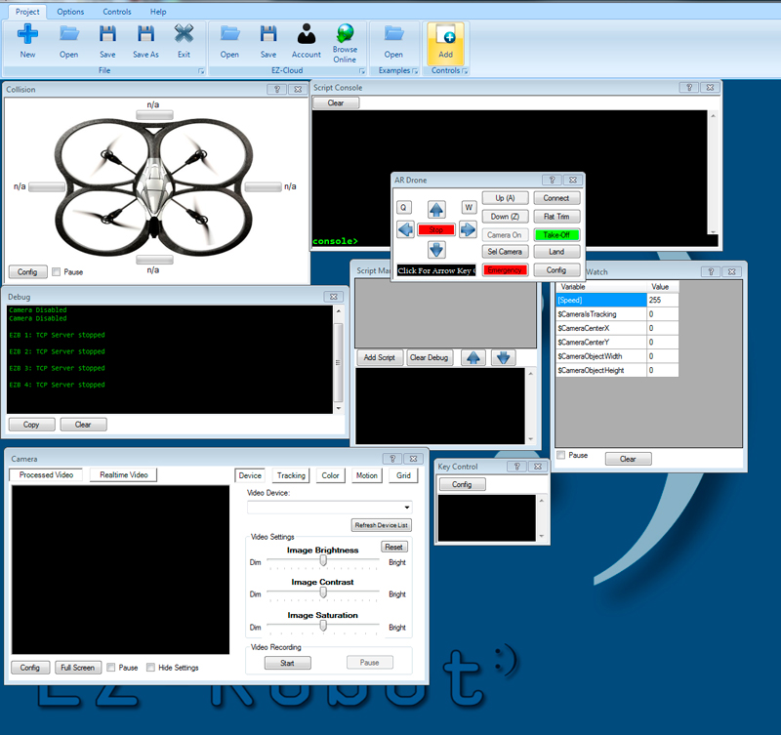Open help for Key Control panel
Image resolution: width=781 pixels, height=735 pixels.
(x=517, y=467)
